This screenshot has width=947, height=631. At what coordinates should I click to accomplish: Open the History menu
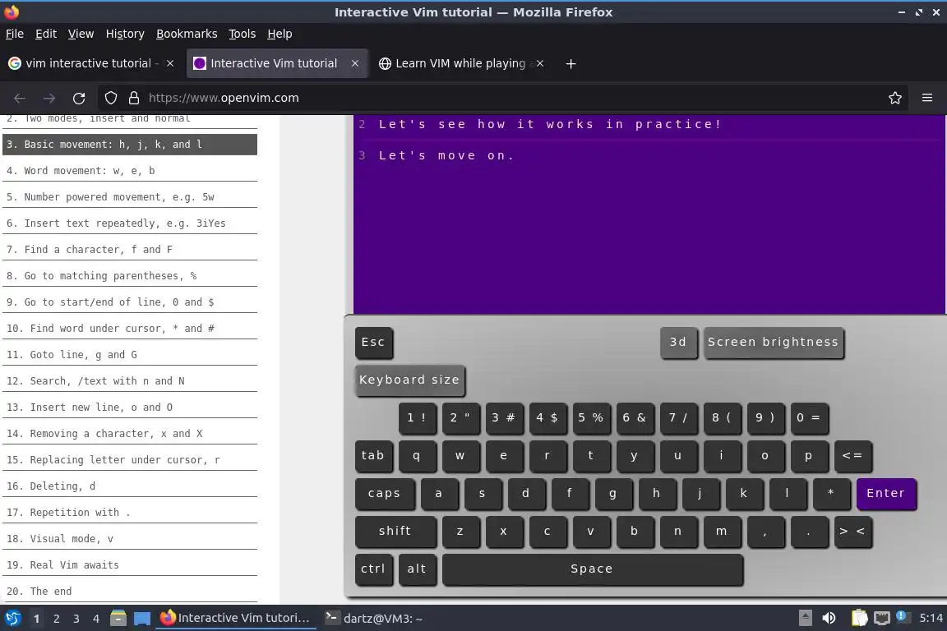tap(125, 34)
